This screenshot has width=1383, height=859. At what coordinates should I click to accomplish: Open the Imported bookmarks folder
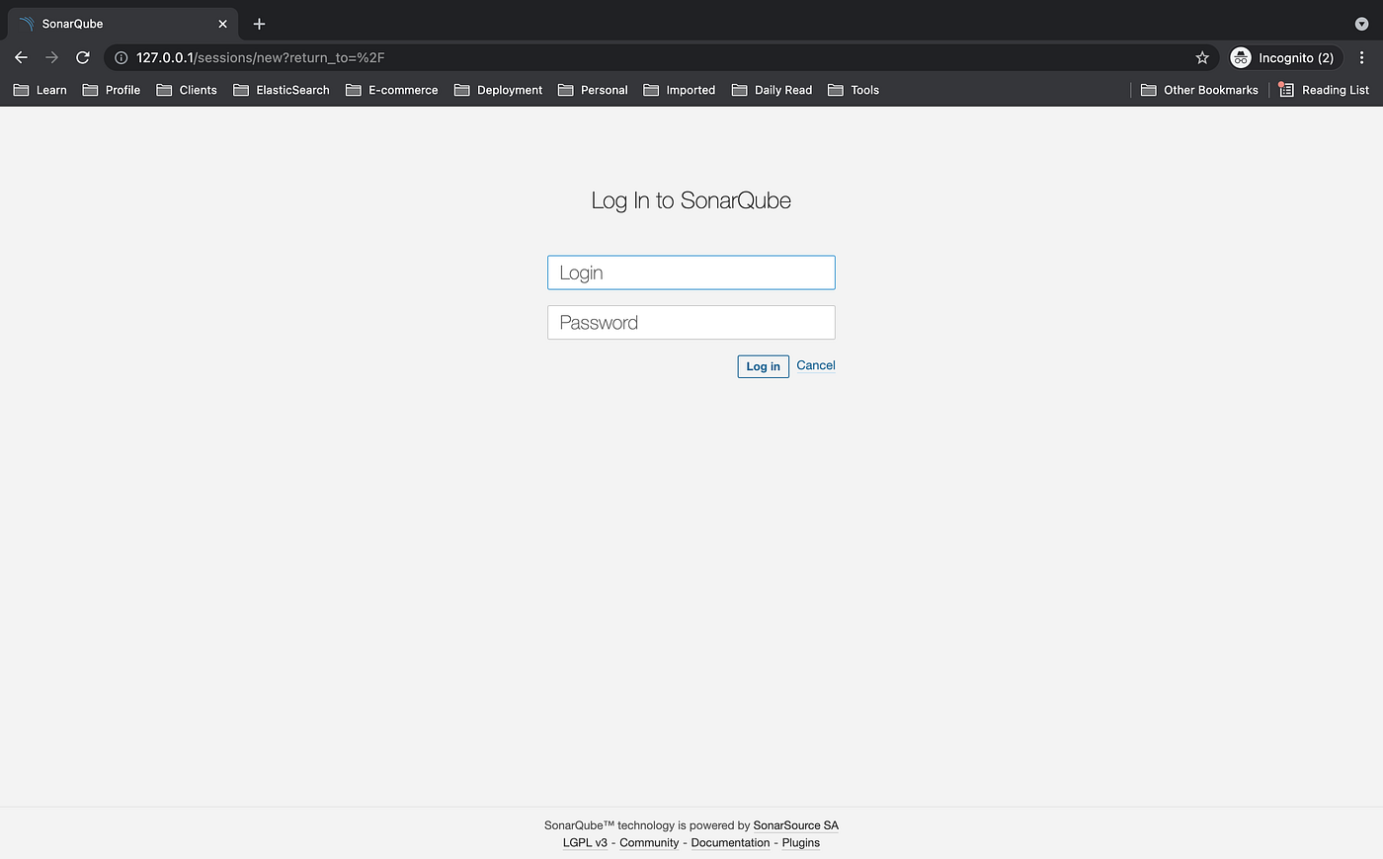679,90
